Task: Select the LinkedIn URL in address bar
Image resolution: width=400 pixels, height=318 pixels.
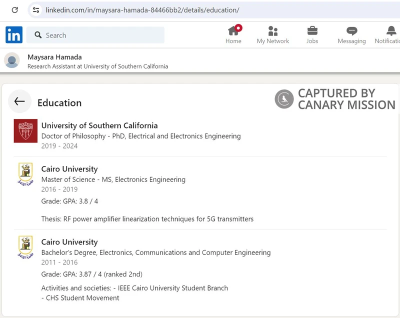Action: pyautogui.click(x=142, y=10)
